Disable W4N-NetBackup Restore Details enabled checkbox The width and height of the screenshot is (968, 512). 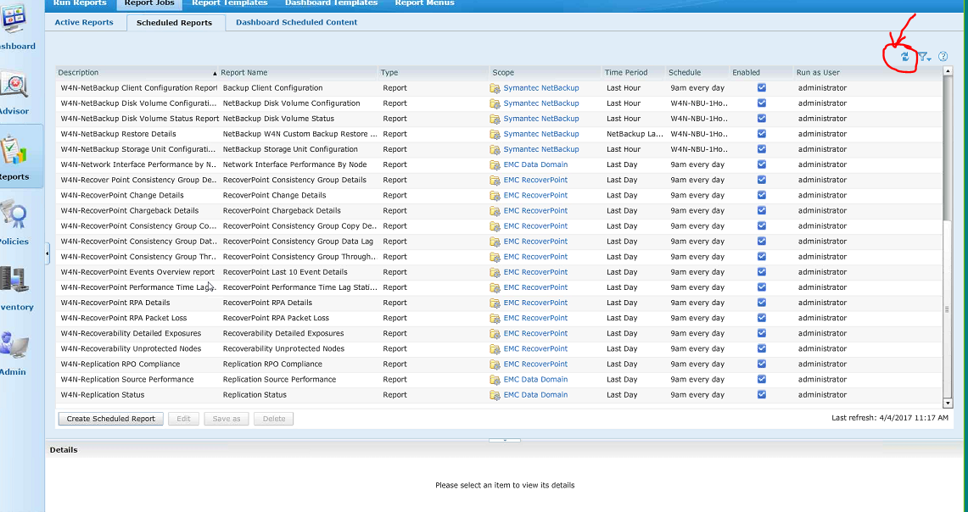(x=762, y=134)
